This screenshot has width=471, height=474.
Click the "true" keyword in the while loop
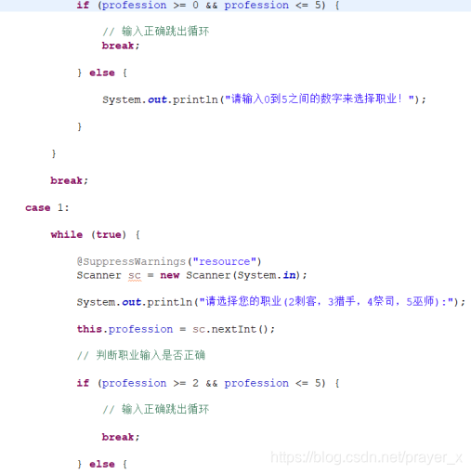point(109,234)
